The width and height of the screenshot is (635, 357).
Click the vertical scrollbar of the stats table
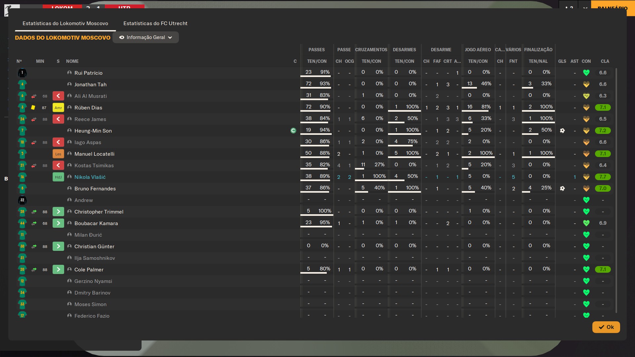point(616,190)
